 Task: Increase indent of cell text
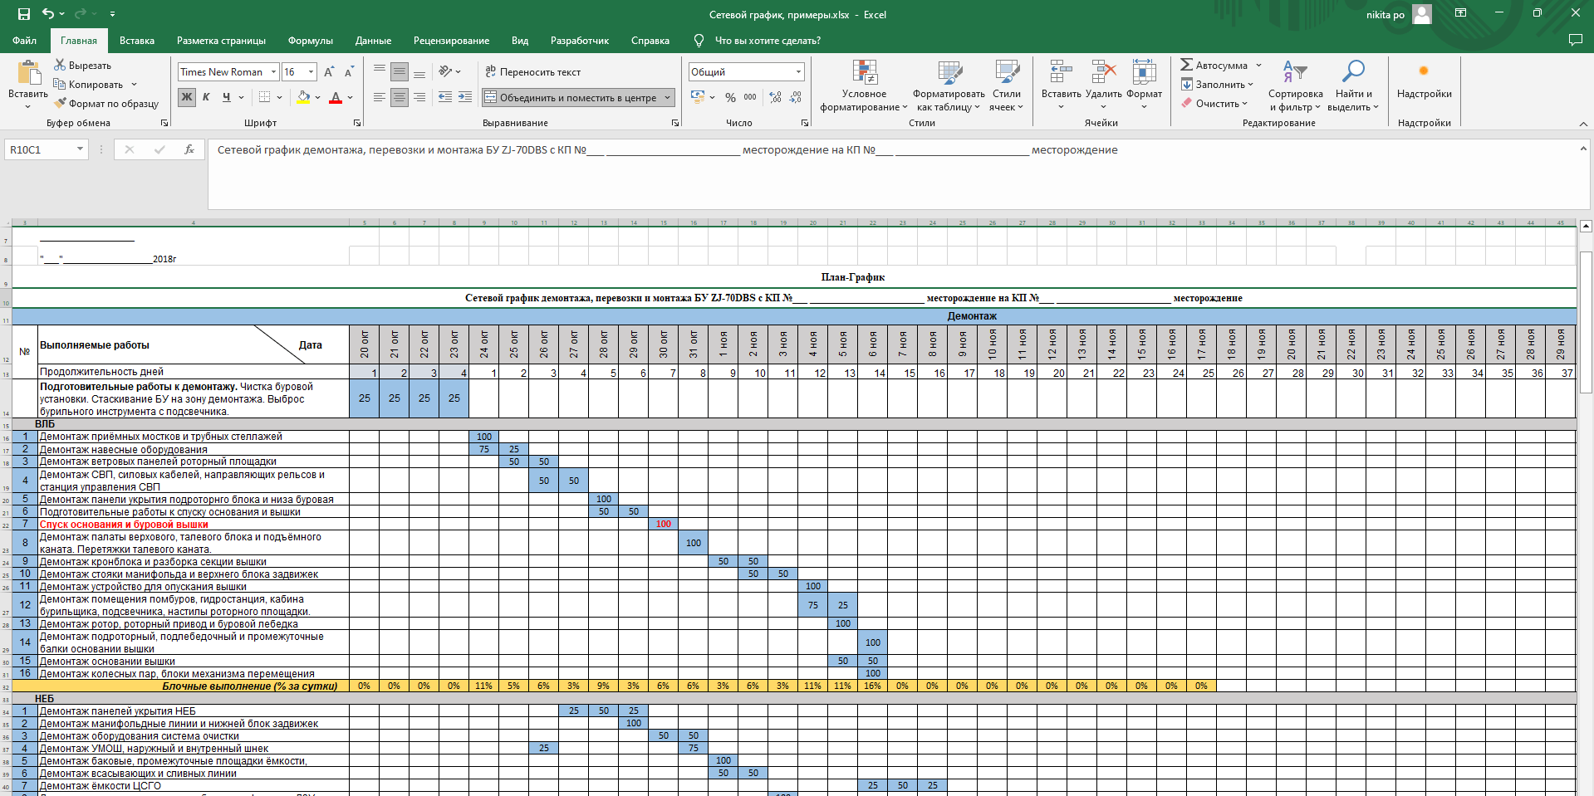pos(465,97)
